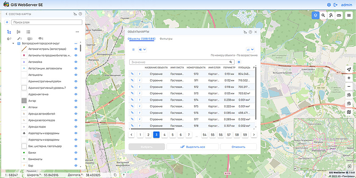Click the map search magnifier icon
356x178 pixels.
(323, 15)
